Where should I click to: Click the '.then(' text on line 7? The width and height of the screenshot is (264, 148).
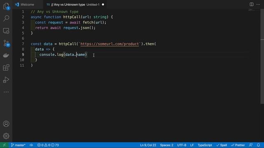pyautogui.click(x=150, y=44)
